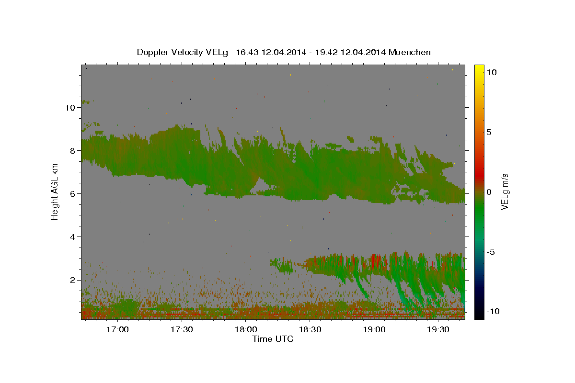Click the 17:00 time tick label
This screenshot has height=383, width=575.
click(x=117, y=329)
